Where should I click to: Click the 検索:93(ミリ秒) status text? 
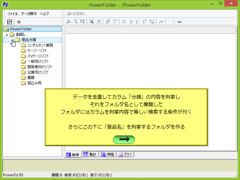tap(76, 175)
